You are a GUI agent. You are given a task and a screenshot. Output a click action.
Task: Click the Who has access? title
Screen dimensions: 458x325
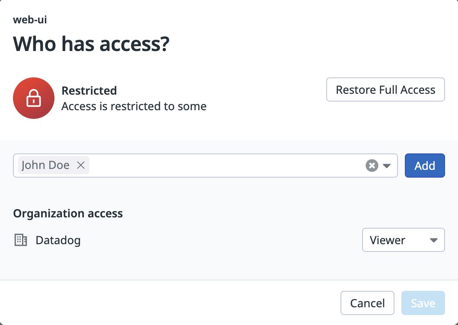[x=91, y=44]
